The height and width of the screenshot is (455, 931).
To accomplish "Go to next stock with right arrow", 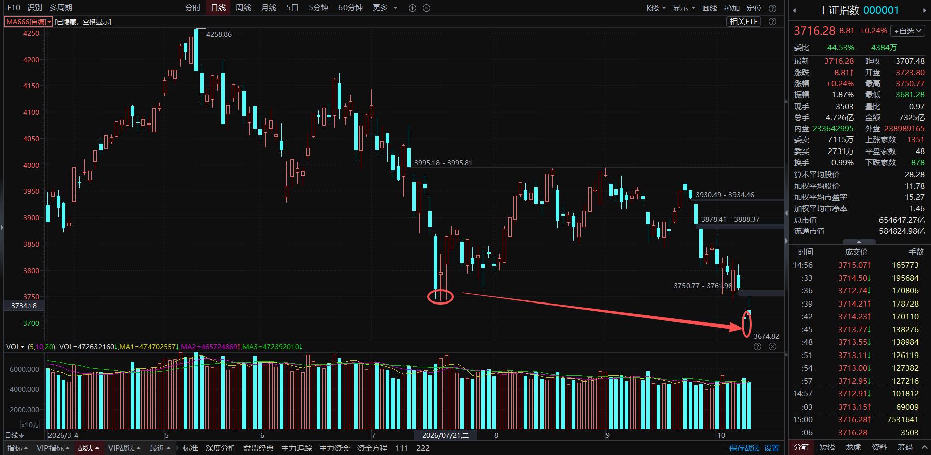I will (924, 10).
